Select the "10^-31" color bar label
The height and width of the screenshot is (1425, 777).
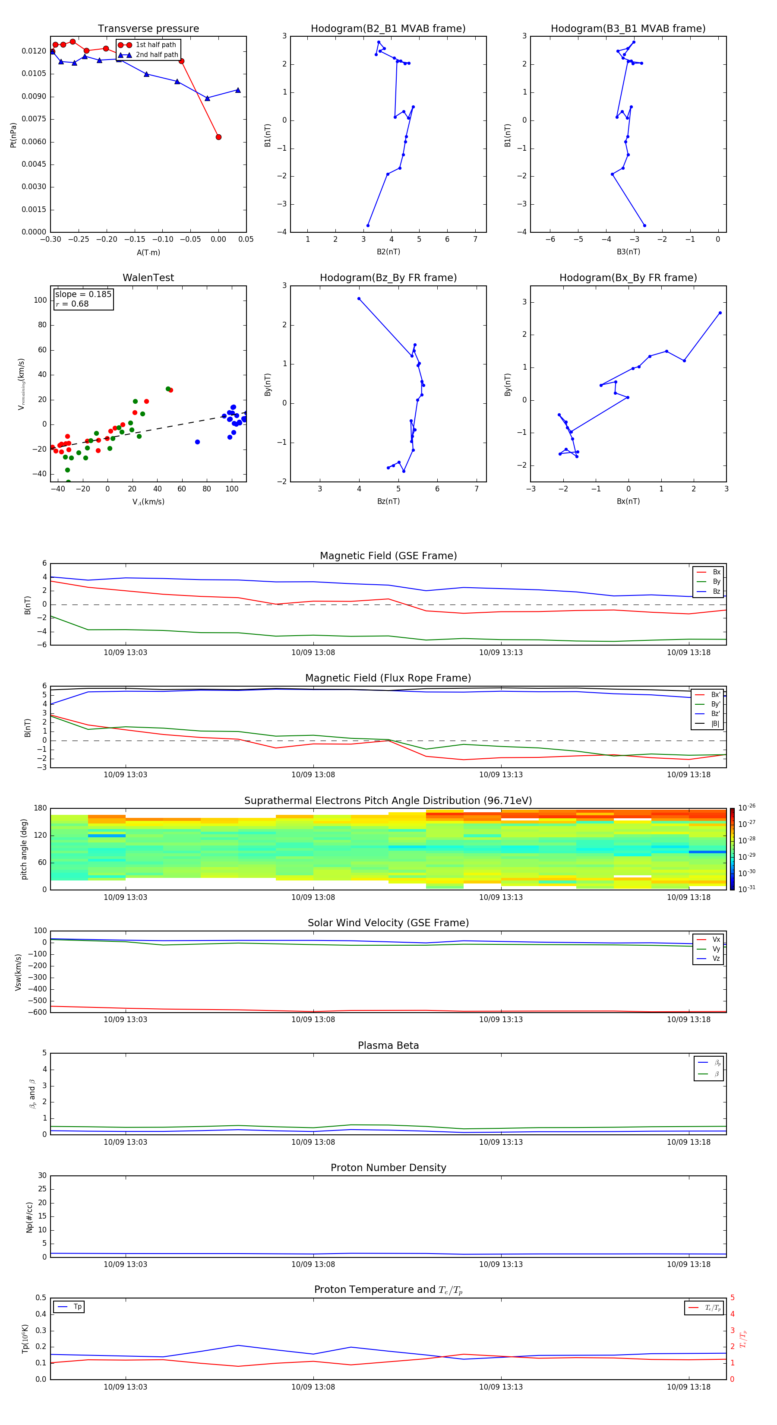747,889
